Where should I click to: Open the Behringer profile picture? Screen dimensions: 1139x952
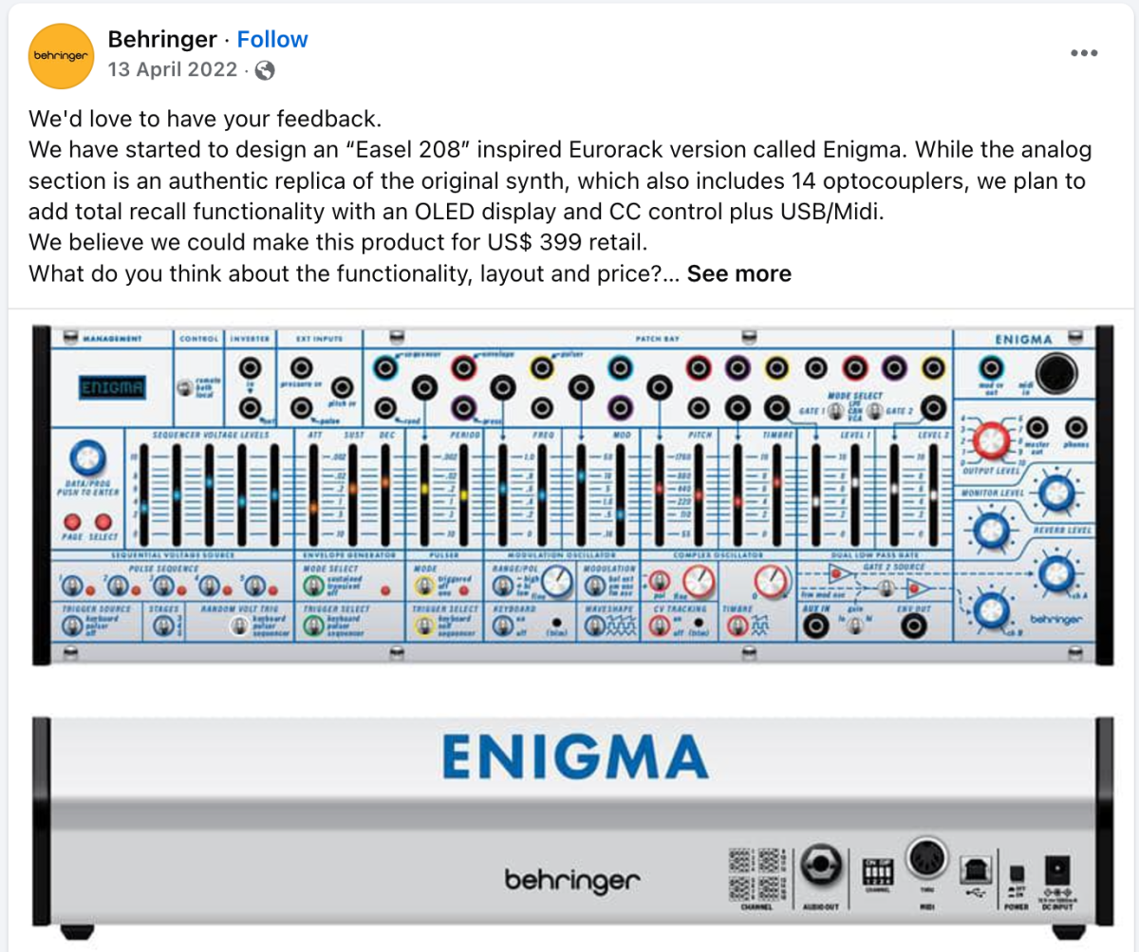tap(61, 55)
